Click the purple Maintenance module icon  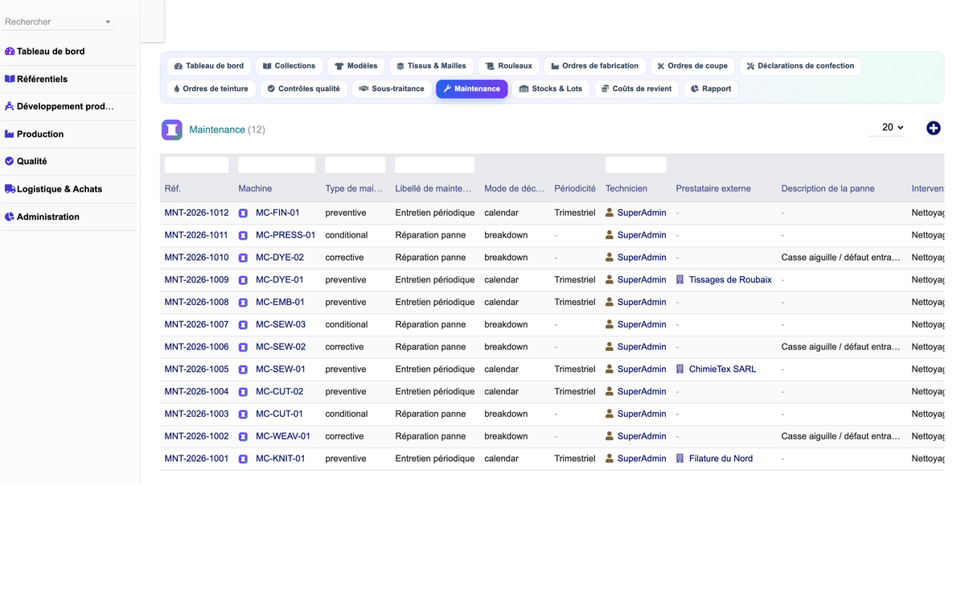click(172, 130)
